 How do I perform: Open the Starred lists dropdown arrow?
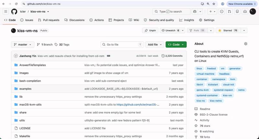(x=244, y=30)
